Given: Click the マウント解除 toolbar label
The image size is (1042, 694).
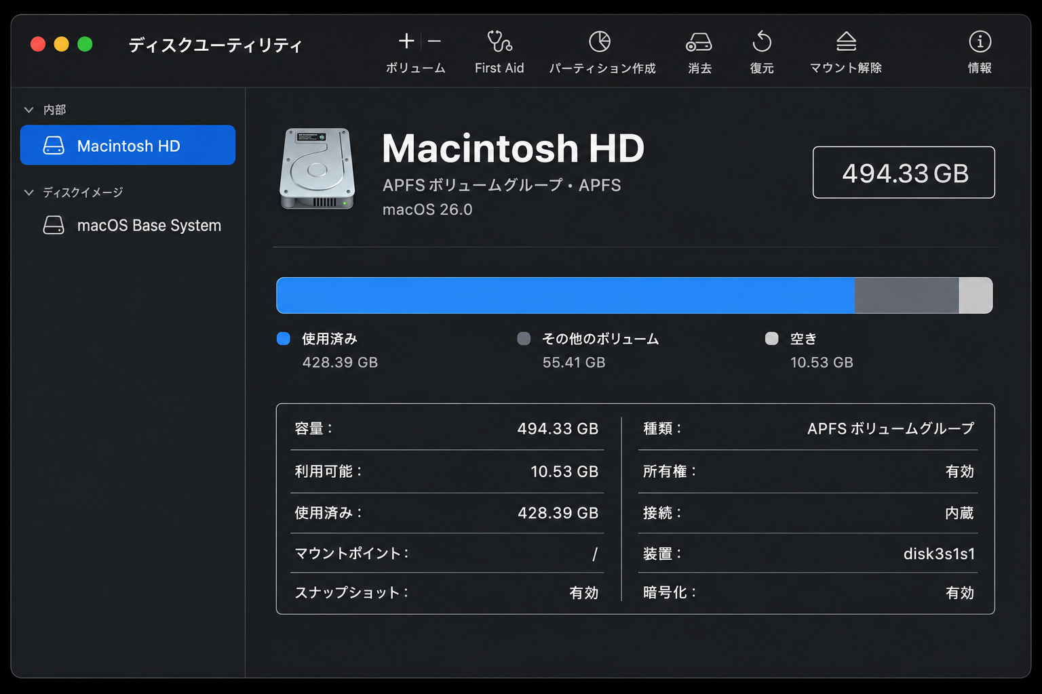Looking at the screenshot, I should tap(846, 68).
